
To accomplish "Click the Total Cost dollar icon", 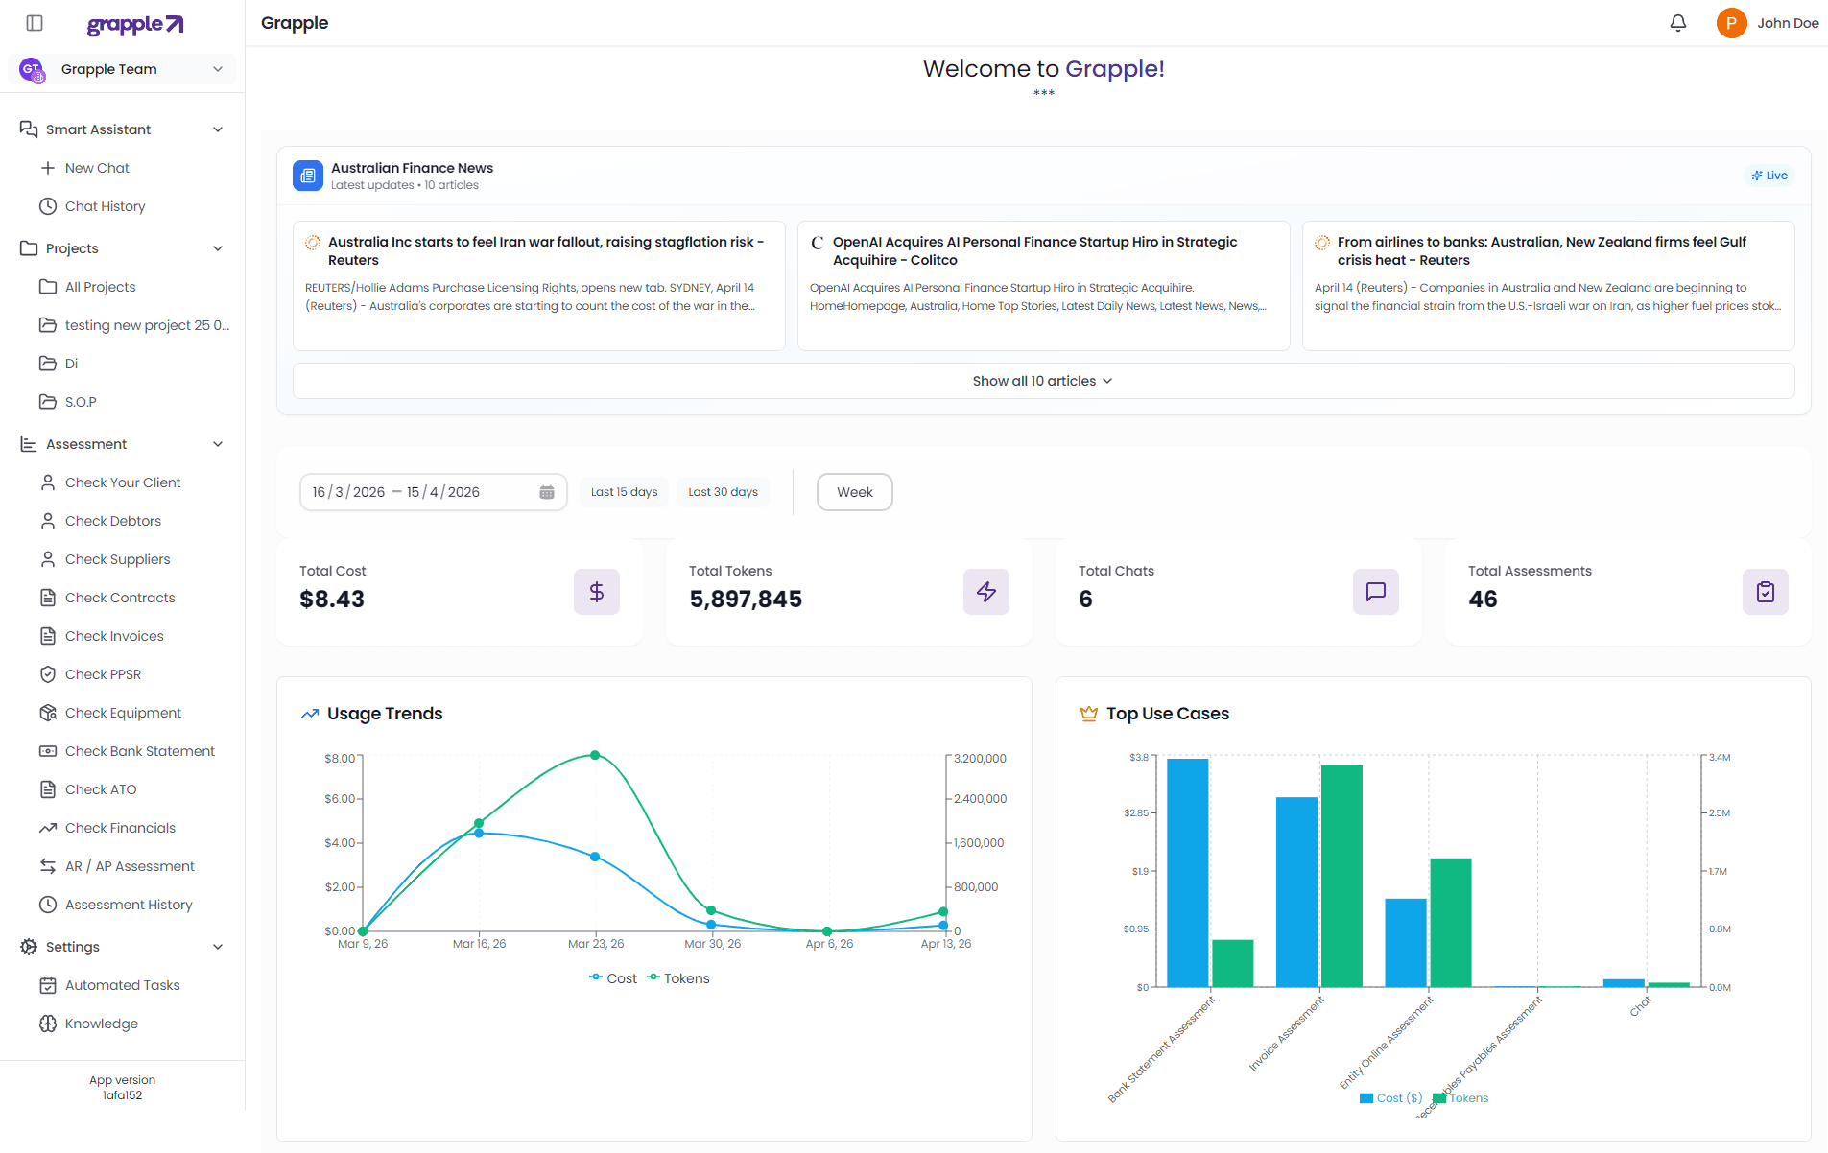I will pyautogui.click(x=596, y=592).
